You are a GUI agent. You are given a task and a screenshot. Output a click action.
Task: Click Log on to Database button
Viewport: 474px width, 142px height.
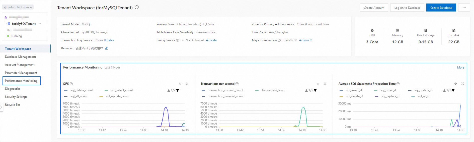[x=407, y=7]
